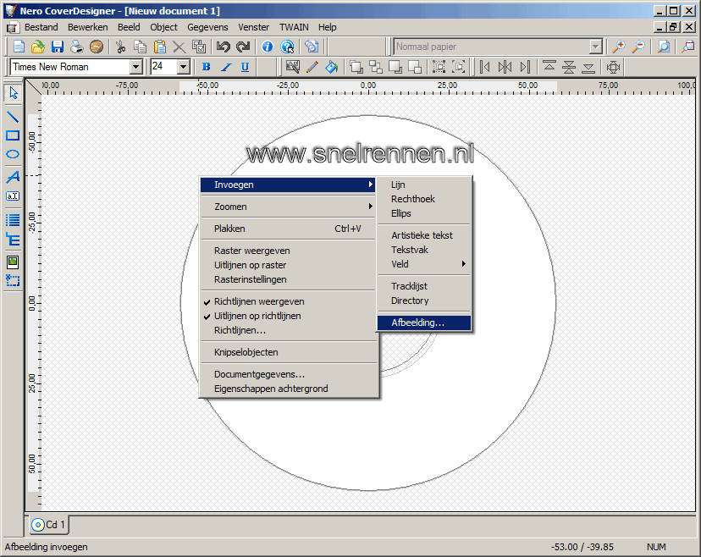Open the blue info icon

[x=268, y=47]
